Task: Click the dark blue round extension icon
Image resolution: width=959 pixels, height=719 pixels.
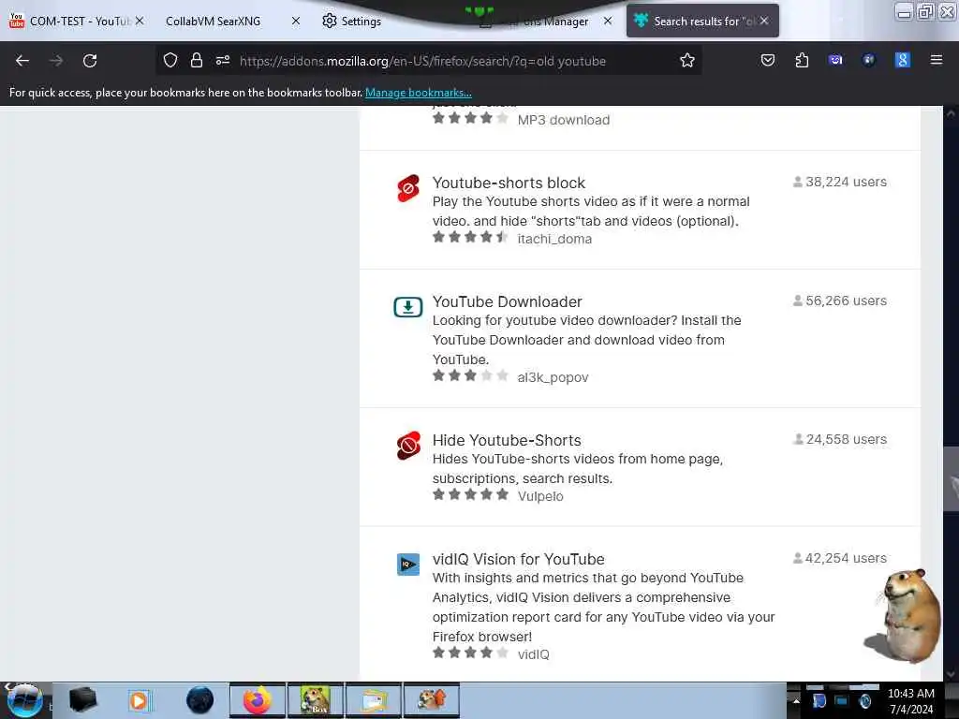Action: 868,60
